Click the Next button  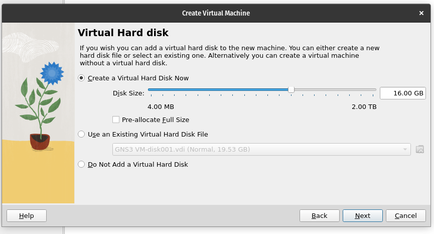[x=363, y=216]
